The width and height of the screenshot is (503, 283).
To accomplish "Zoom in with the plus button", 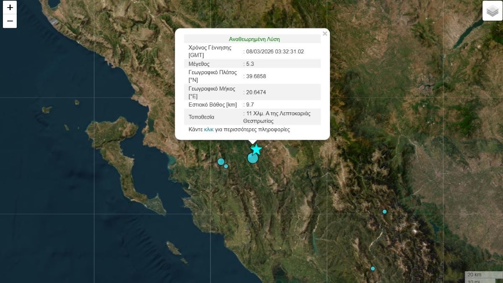I will click(10, 8).
